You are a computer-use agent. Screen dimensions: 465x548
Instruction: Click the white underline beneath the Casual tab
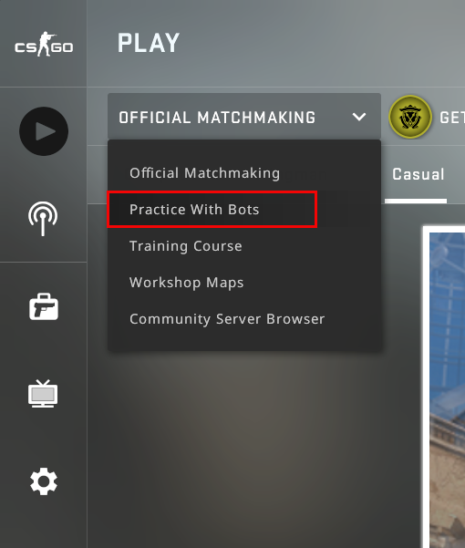[416, 201]
